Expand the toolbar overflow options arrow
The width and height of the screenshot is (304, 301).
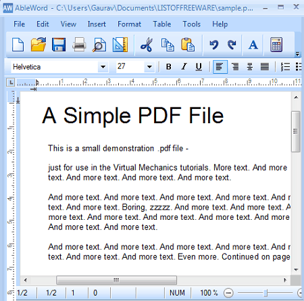coord(297,54)
